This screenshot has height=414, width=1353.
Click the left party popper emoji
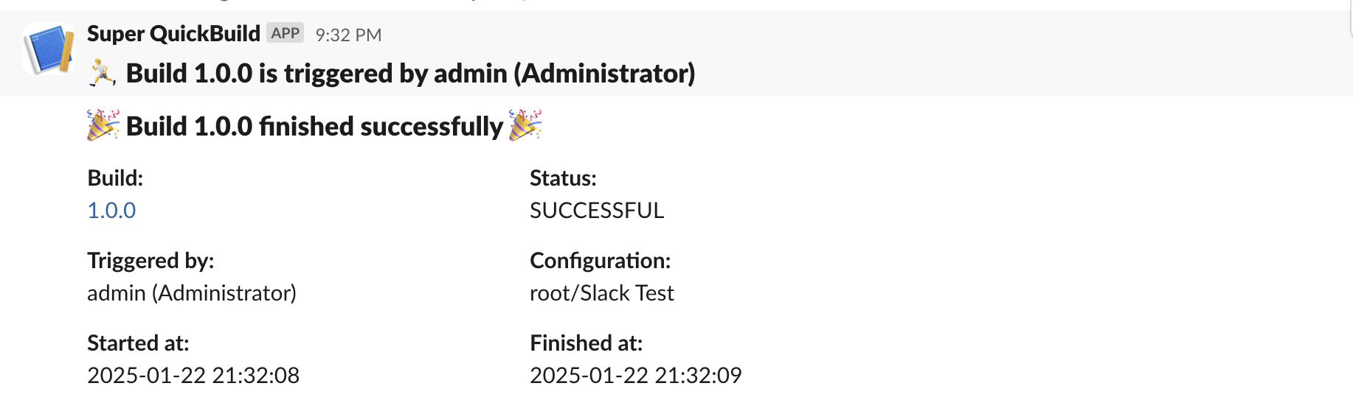coord(103,125)
